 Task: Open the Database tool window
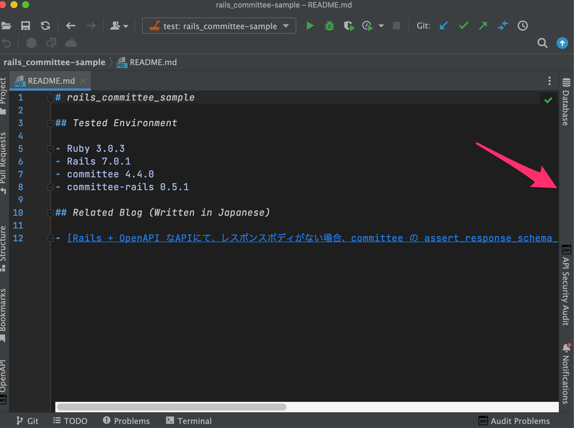566,101
